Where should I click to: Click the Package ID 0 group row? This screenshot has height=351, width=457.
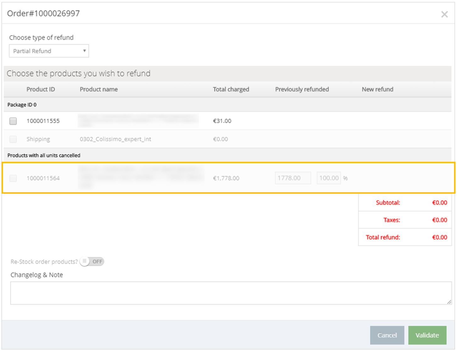[x=22, y=105]
